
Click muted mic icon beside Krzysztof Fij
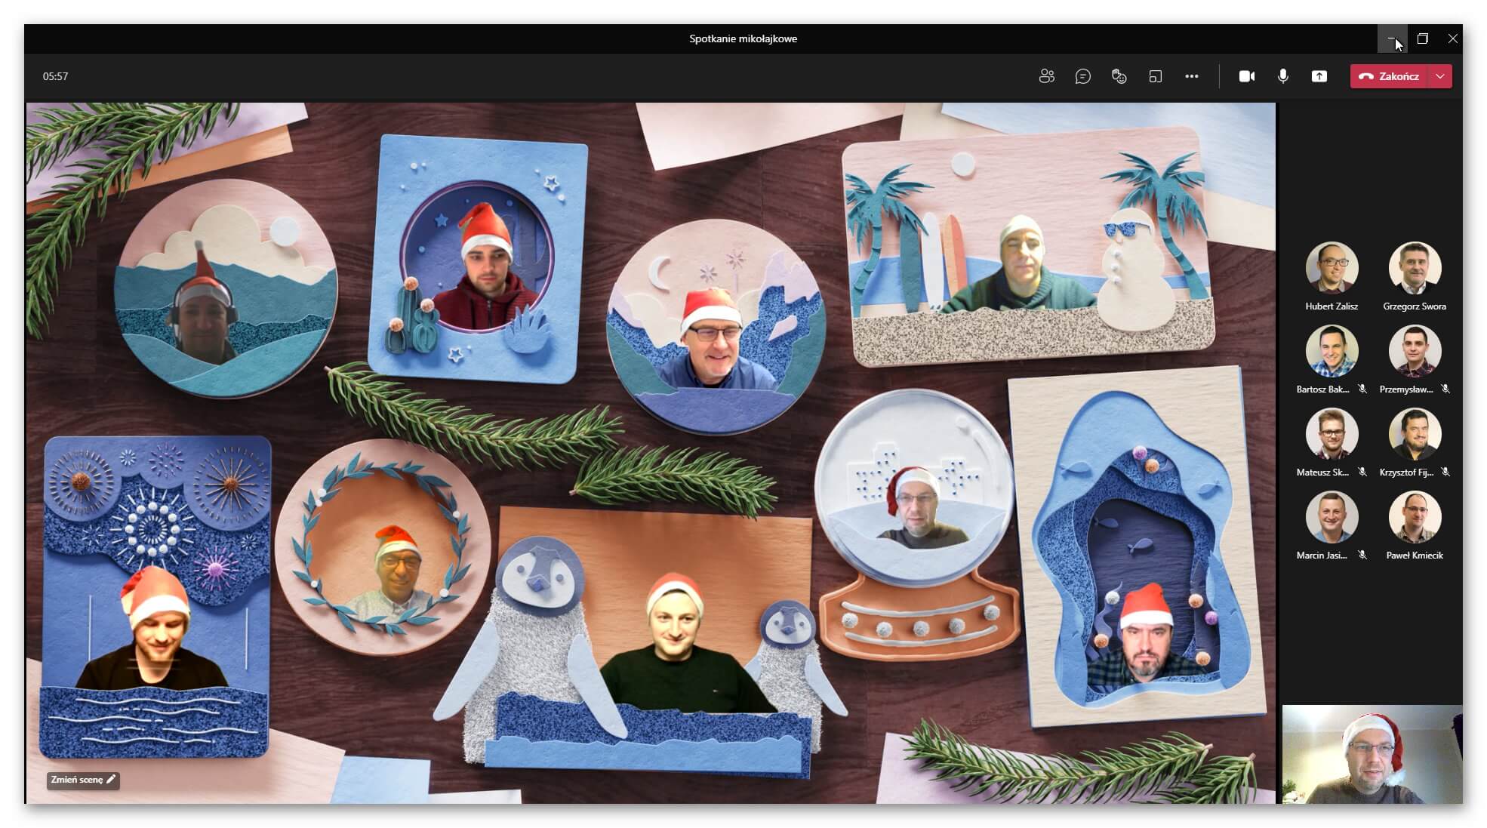1445,472
